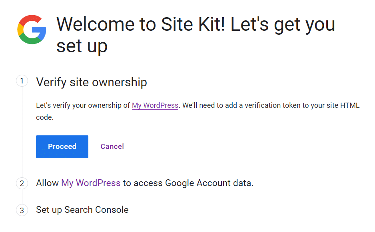Click 'set up' on the heading's second line
Screen dimensions: 375x232
[x=82, y=46]
